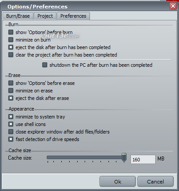Enable close explorer window after add files/folders
Viewport: 179px width, 191px height.
tap(11, 132)
